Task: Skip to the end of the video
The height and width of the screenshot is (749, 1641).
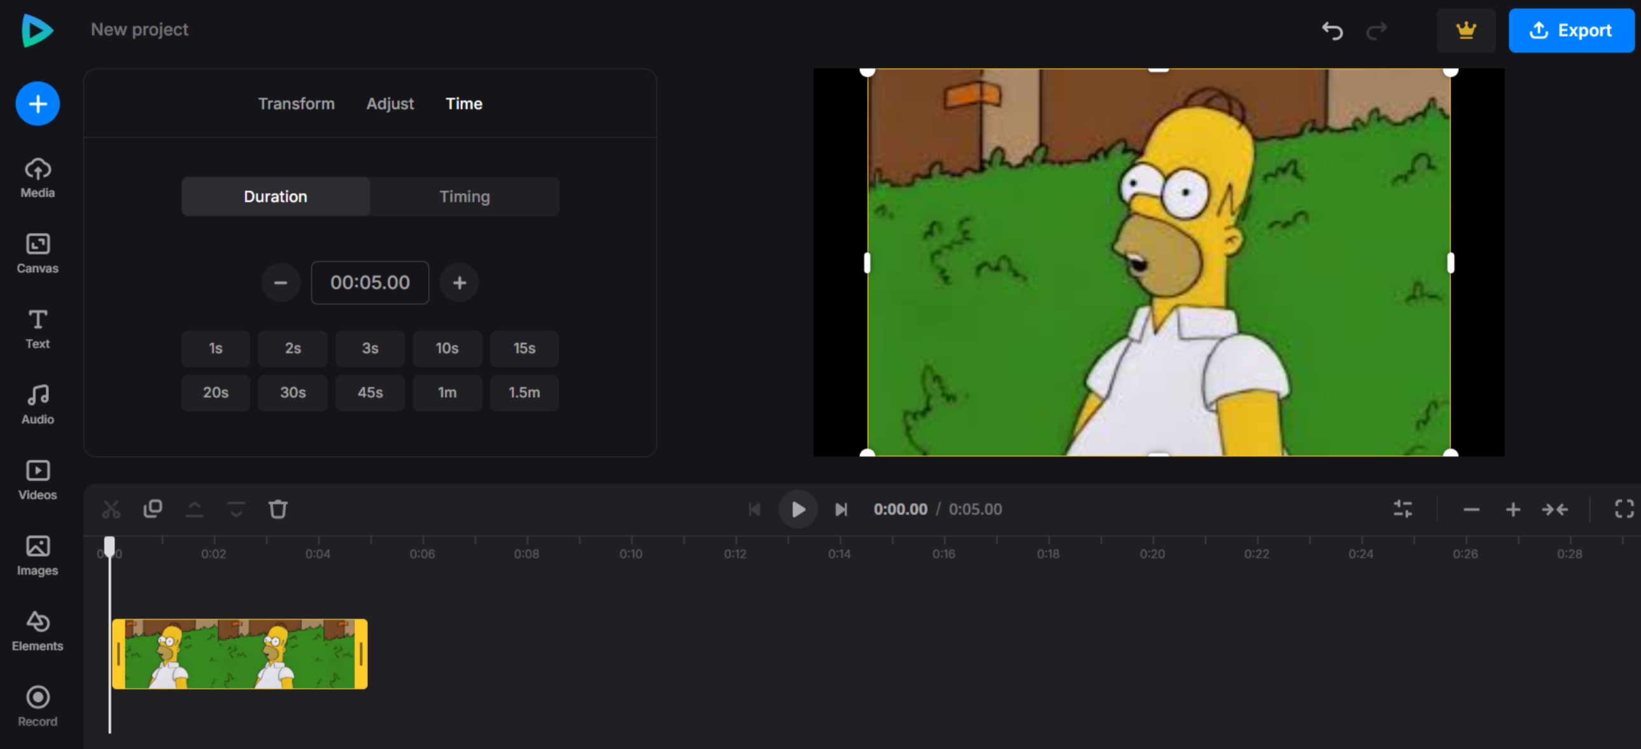Action: tap(841, 509)
